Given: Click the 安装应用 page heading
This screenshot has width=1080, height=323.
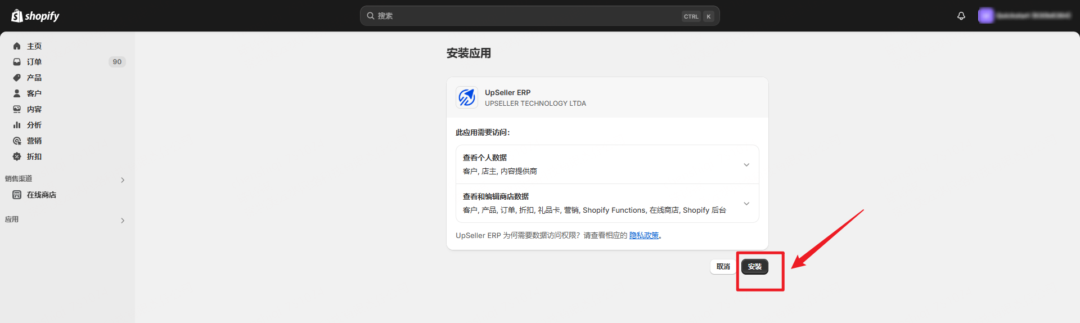Looking at the screenshot, I should 469,53.
